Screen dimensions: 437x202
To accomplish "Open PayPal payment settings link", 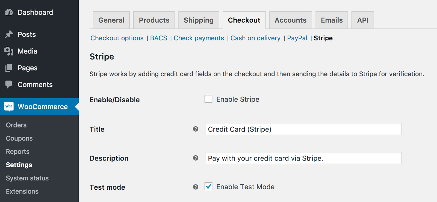I will point(297,38).
